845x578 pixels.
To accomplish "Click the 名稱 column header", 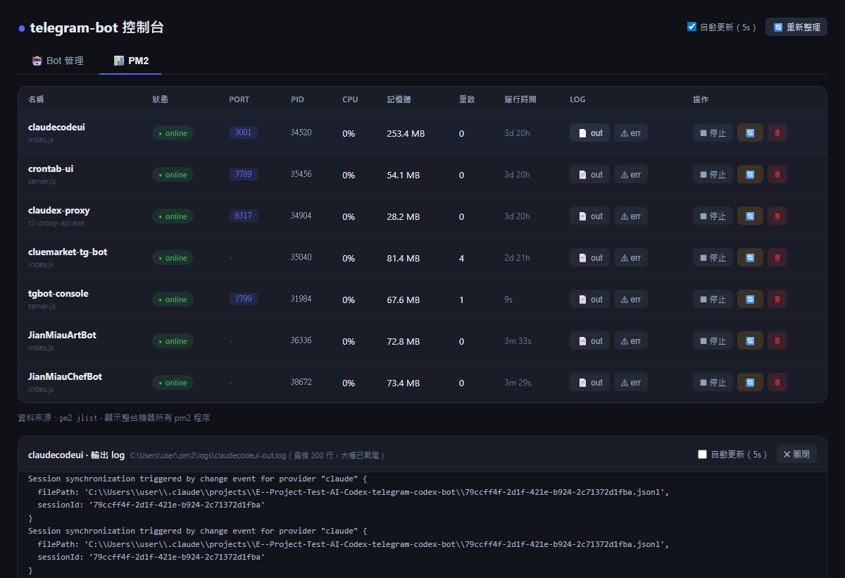I will [x=36, y=99].
